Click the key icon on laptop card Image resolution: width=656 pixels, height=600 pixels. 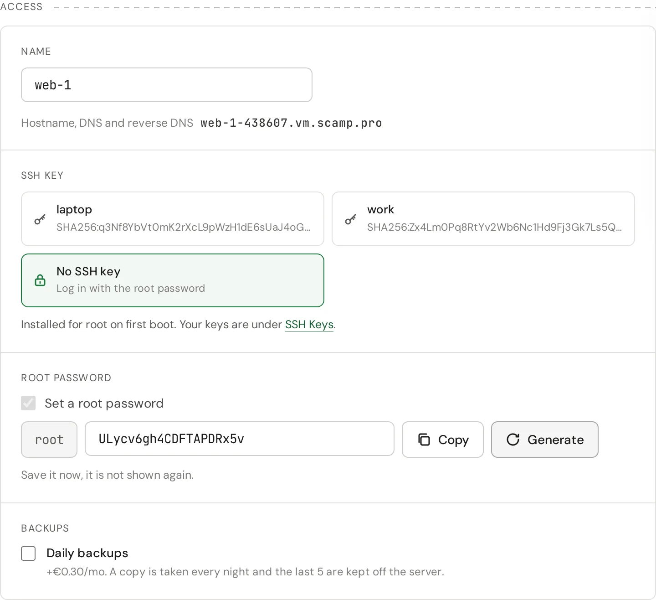[40, 219]
